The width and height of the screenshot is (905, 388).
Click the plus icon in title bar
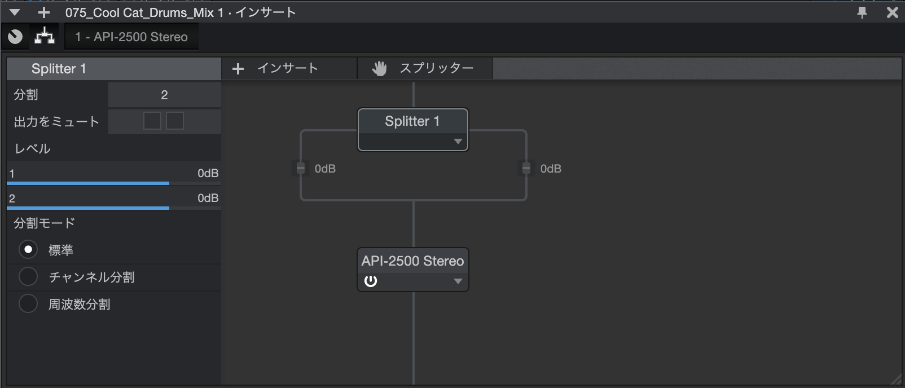pyautogui.click(x=44, y=12)
